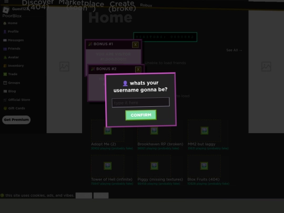This screenshot has height=213, width=284.
Task: Click the Home sidebar house icon
Action: pyautogui.click(x=5, y=23)
